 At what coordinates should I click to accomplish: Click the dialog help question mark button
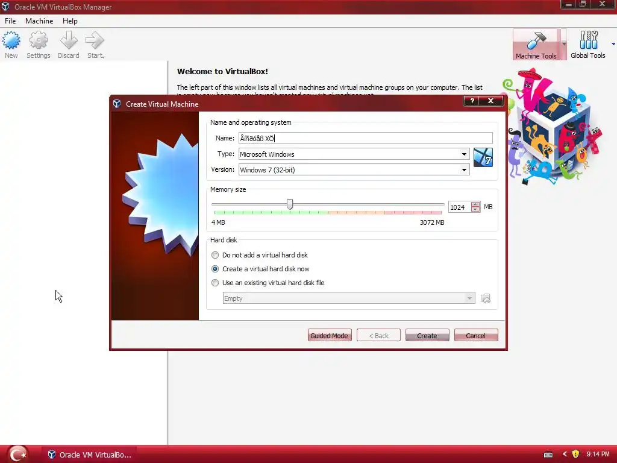coord(472,101)
